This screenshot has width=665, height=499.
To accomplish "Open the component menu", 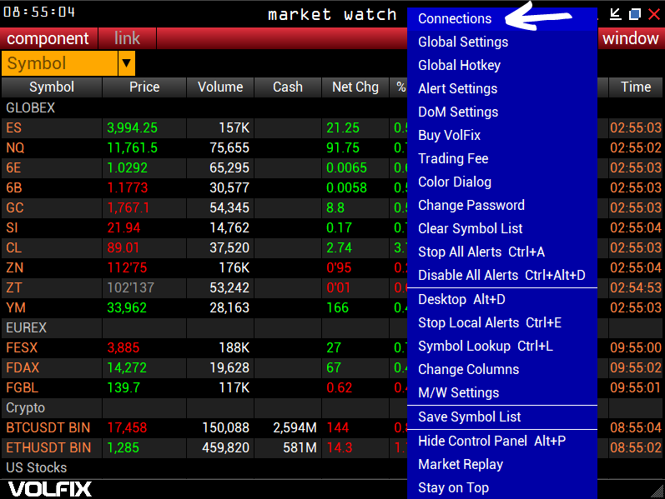I will tap(48, 38).
